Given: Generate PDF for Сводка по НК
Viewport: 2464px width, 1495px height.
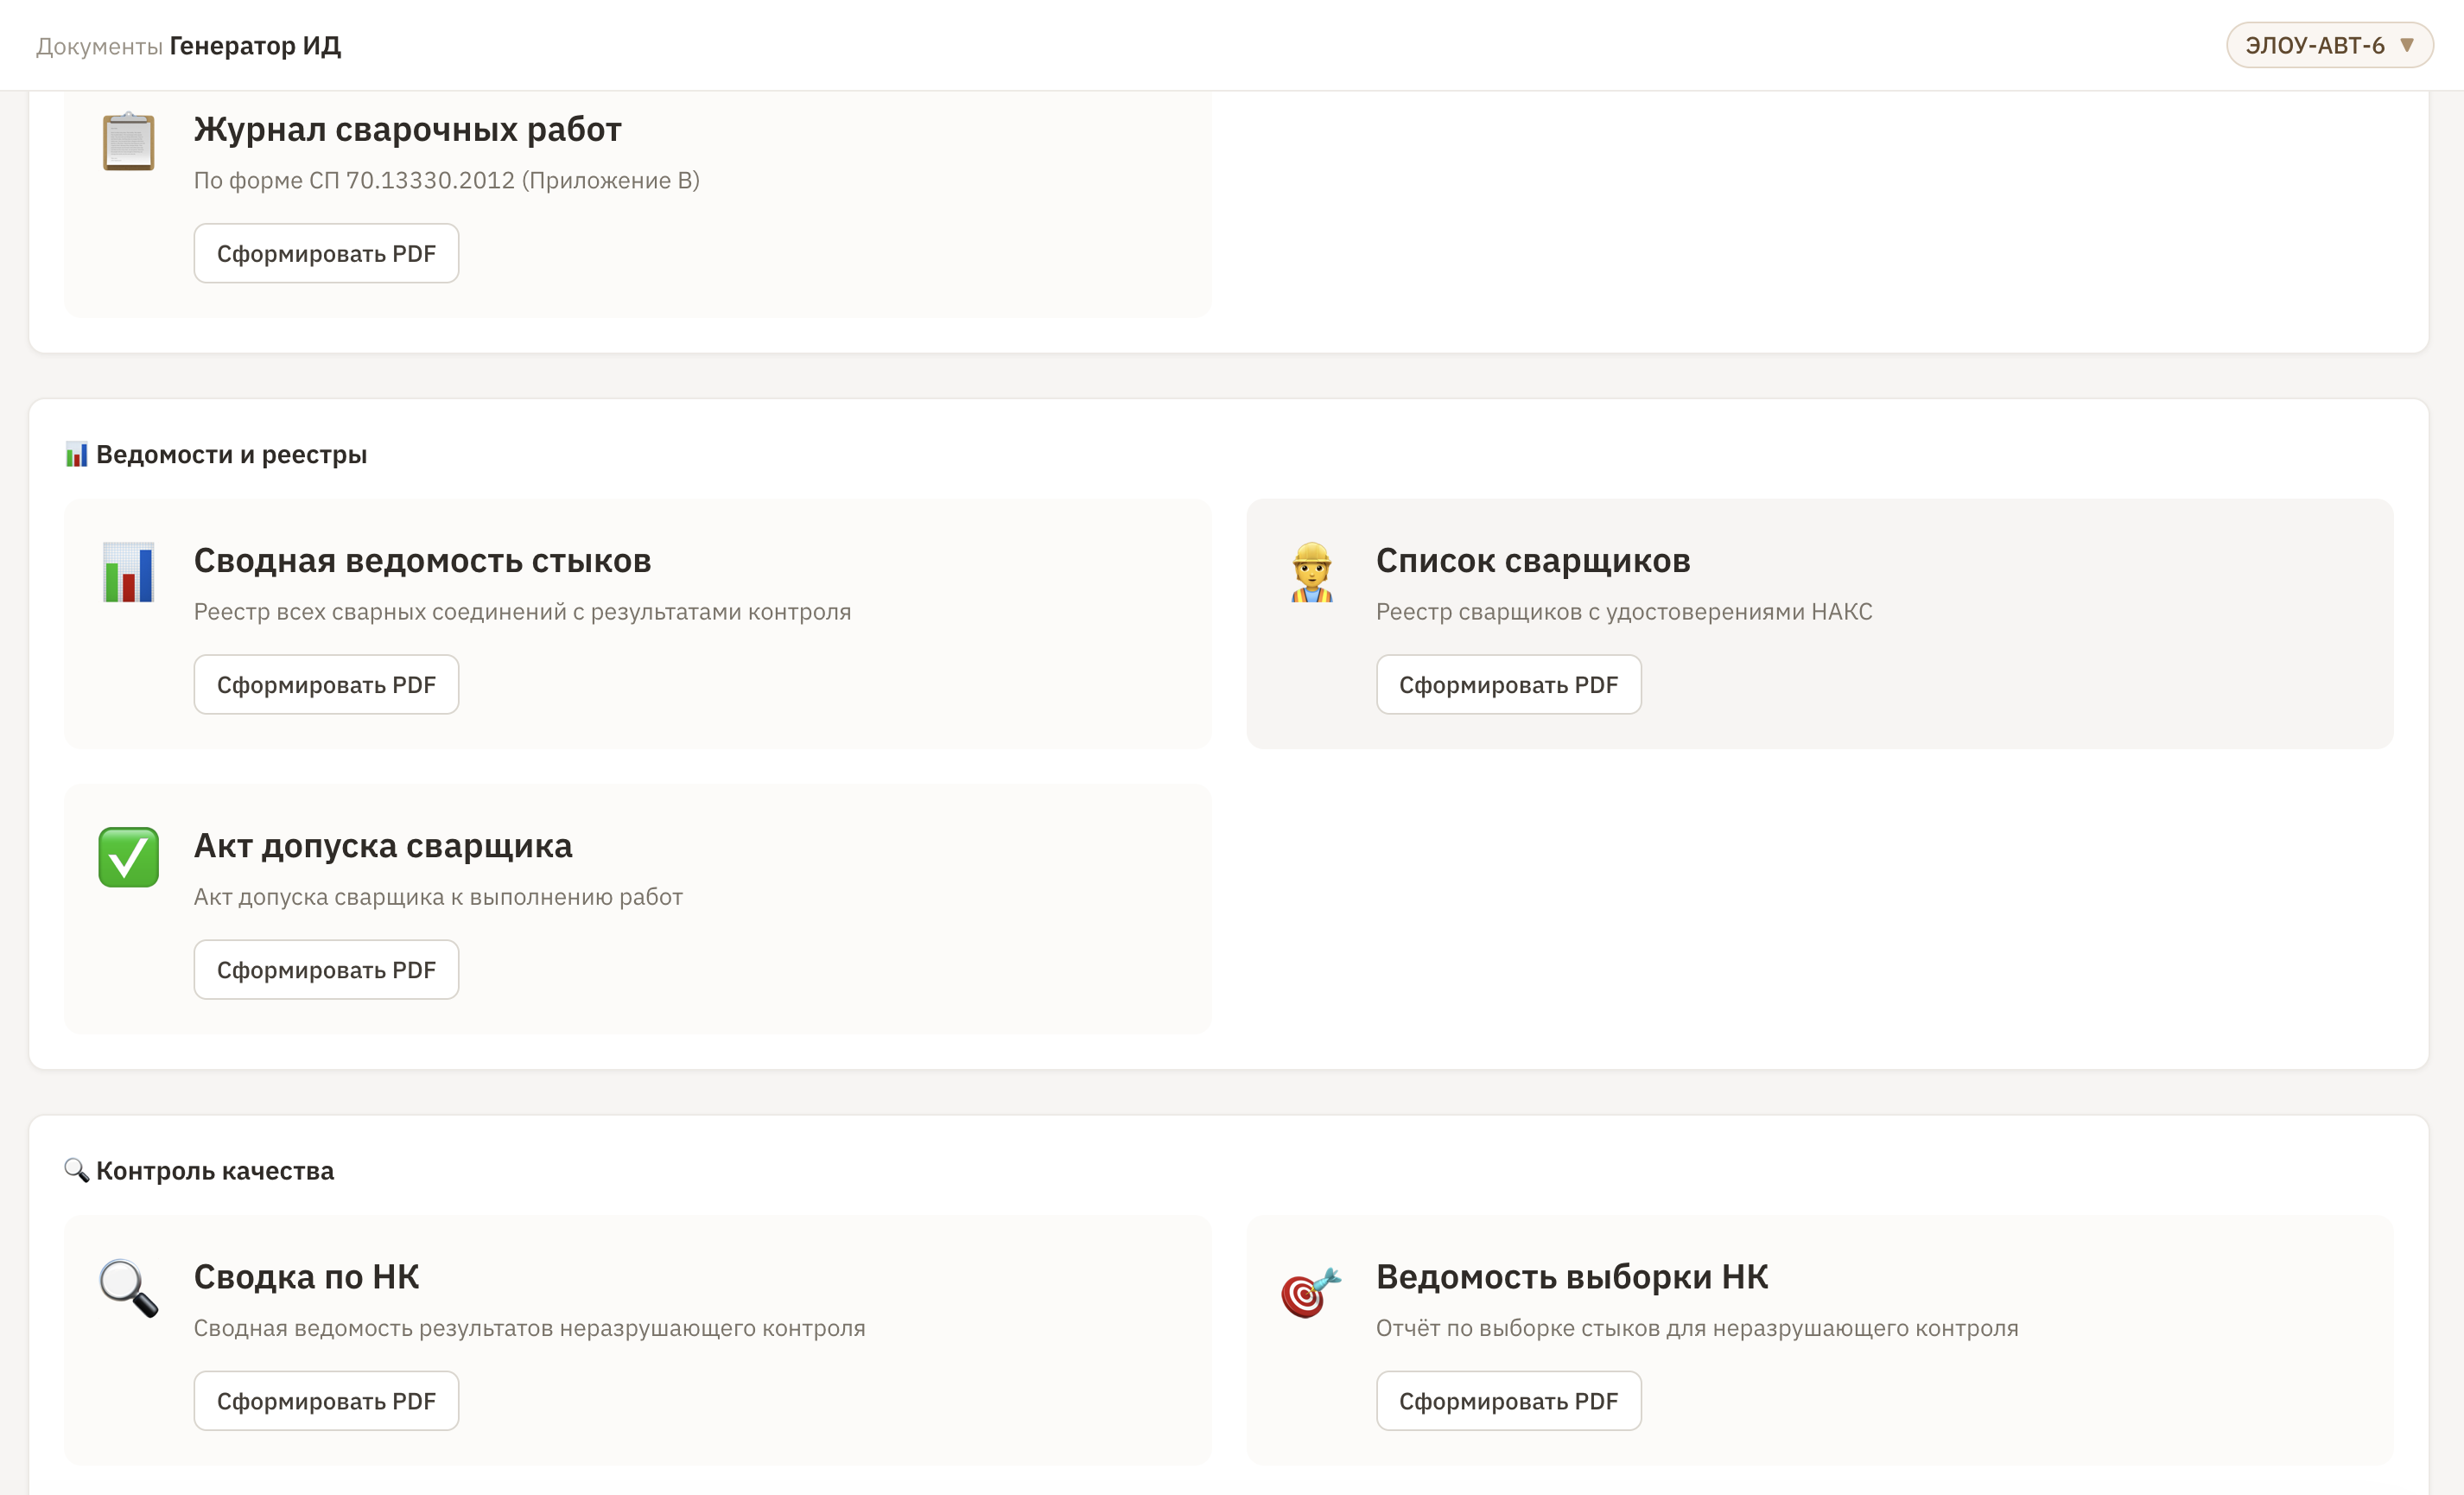Looking at the screenshot, I should click(x=326, y=1400).
